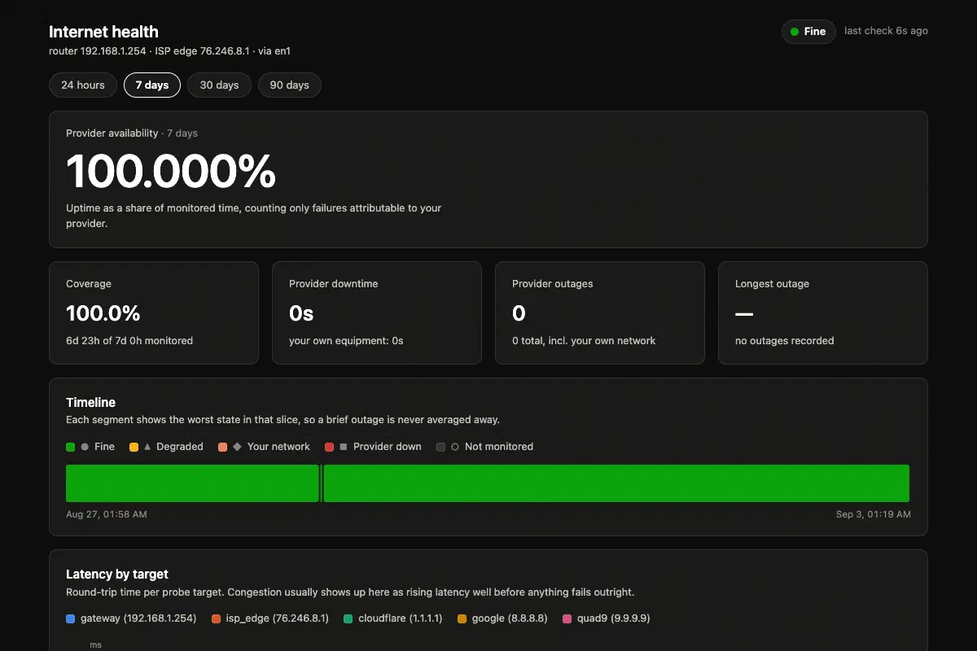Switch to the 24 hours range
977x651 pixels.
pyautogui.click(x=83, y=85)
